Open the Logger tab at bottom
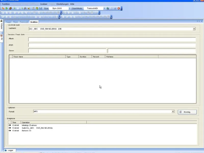204x153 pixels. tap(10, 150)
